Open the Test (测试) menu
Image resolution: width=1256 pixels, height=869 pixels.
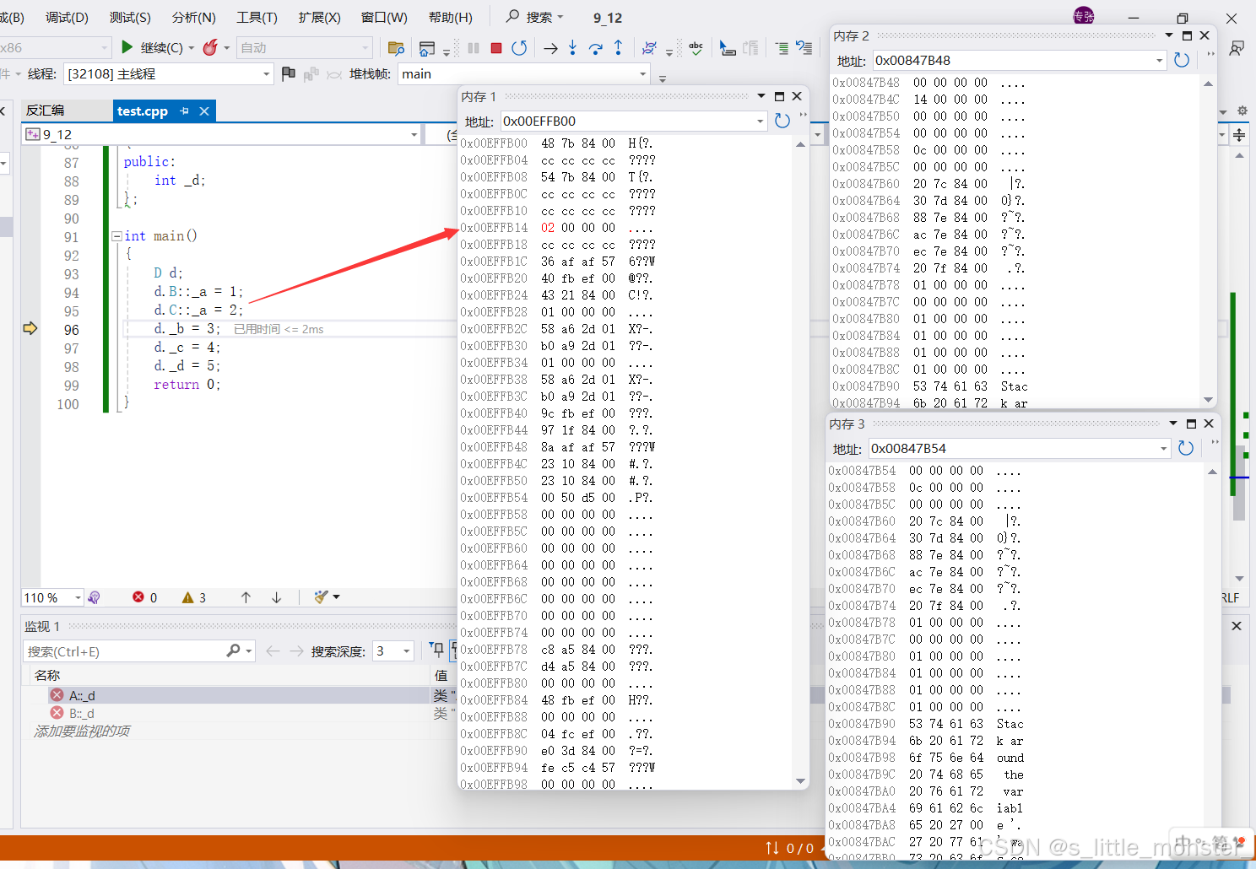pos(130,17)
